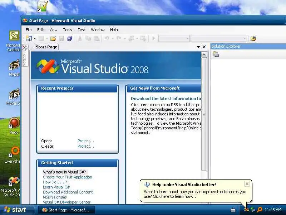This screenshot has height=215, width=286.
Task: Click the on-screen keyboard taskbar icon
Action: (233, 210)
